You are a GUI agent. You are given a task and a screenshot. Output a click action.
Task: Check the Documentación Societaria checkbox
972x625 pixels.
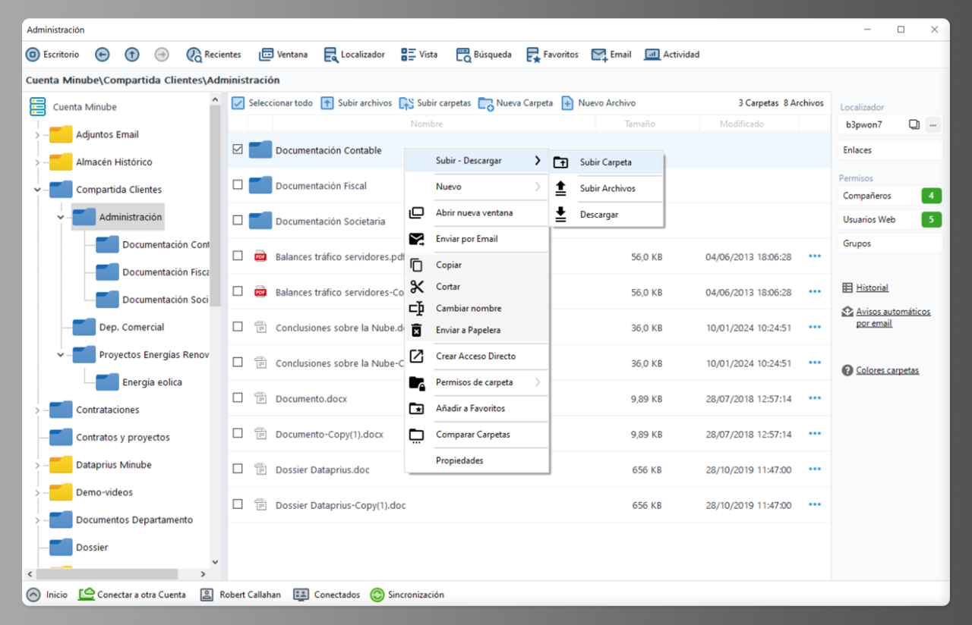[238, 221]
